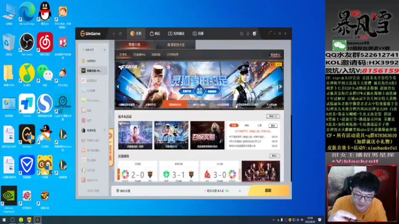Click the search apps field in sidebar

click(91, 50)
